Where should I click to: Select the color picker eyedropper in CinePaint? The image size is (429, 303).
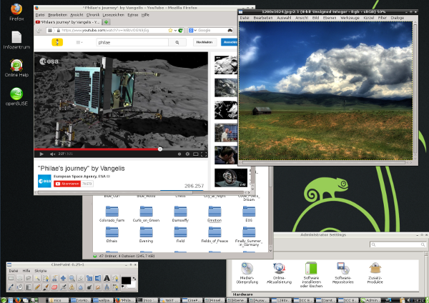[x=11, y=287]
